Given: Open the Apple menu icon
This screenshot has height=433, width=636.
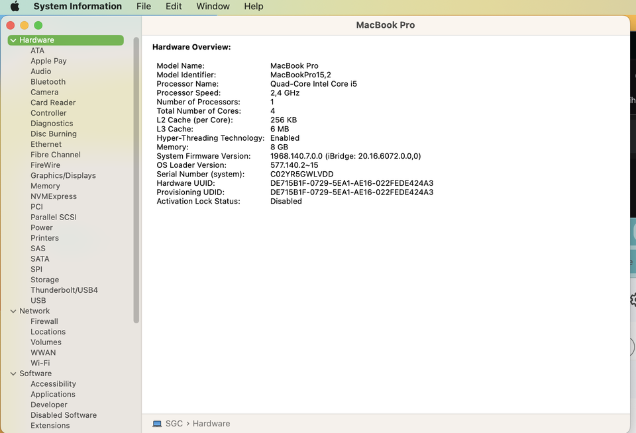Looking at the screenshot, I should tap(15, 6).
